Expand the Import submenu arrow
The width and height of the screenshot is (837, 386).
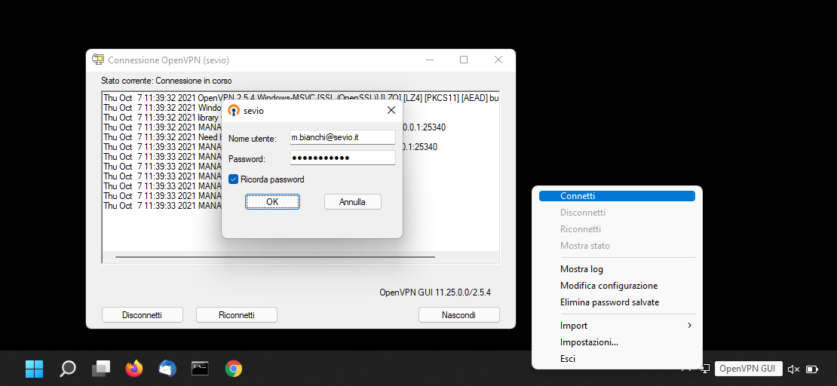[690, 326]
